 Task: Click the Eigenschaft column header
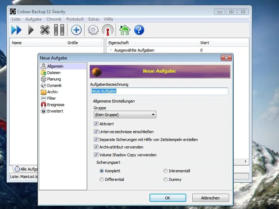152,43
